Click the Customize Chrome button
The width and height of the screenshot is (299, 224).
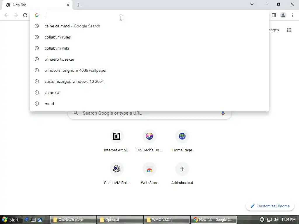point(270,206)
